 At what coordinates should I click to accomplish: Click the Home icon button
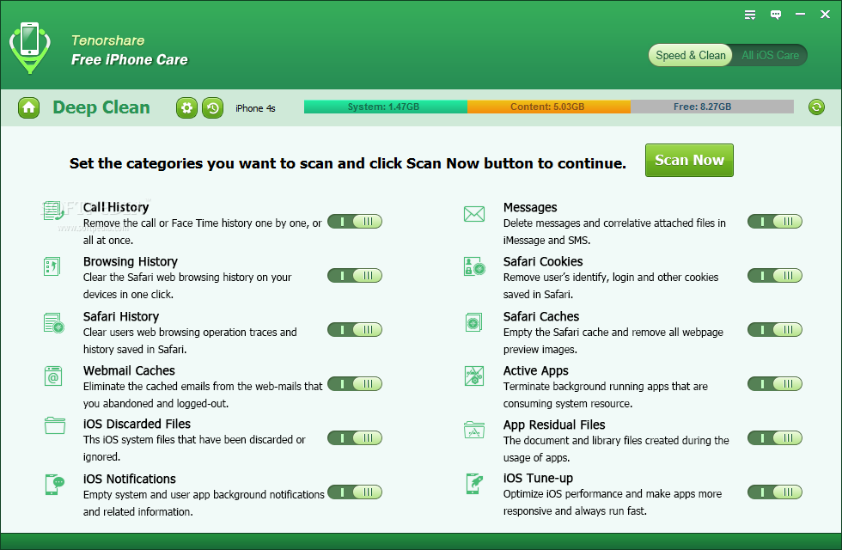(x=28, y=108)
